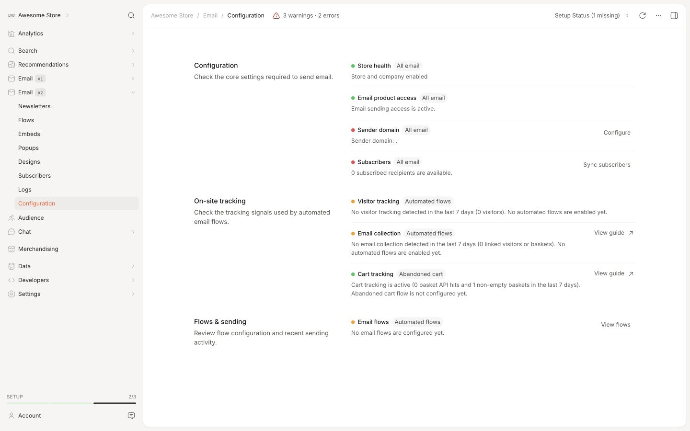This screenshot has height=431, width=690.
Task: Refresh the configuration with the reload icon
Action: coord(643,16)
